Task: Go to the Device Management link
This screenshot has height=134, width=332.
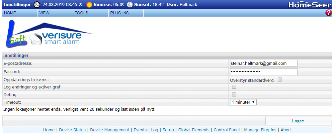Action: click(x=110, y=130)
